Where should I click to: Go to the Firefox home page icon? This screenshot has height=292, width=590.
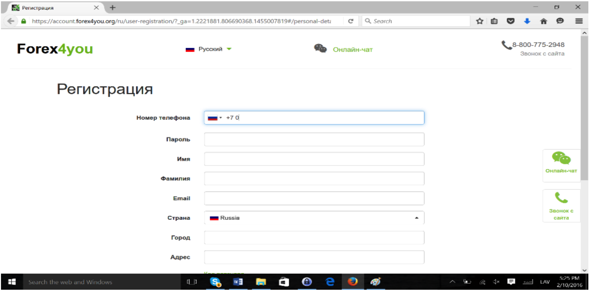coord(543,21)
